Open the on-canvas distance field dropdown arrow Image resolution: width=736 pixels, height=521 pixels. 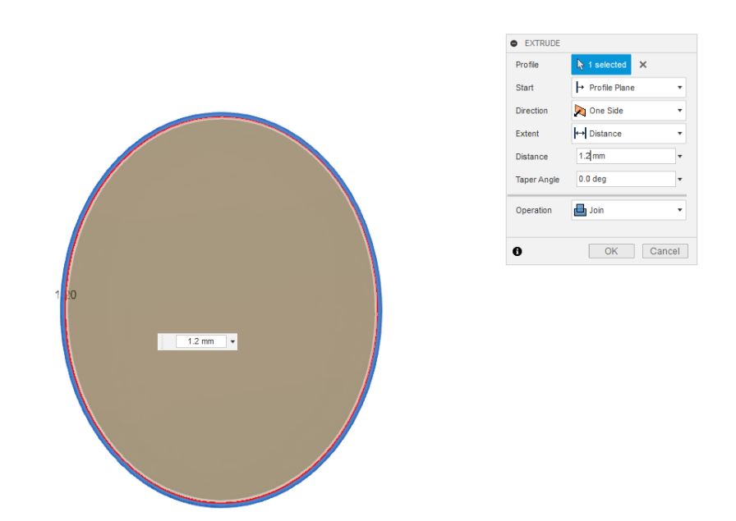[x=232, y=341]
